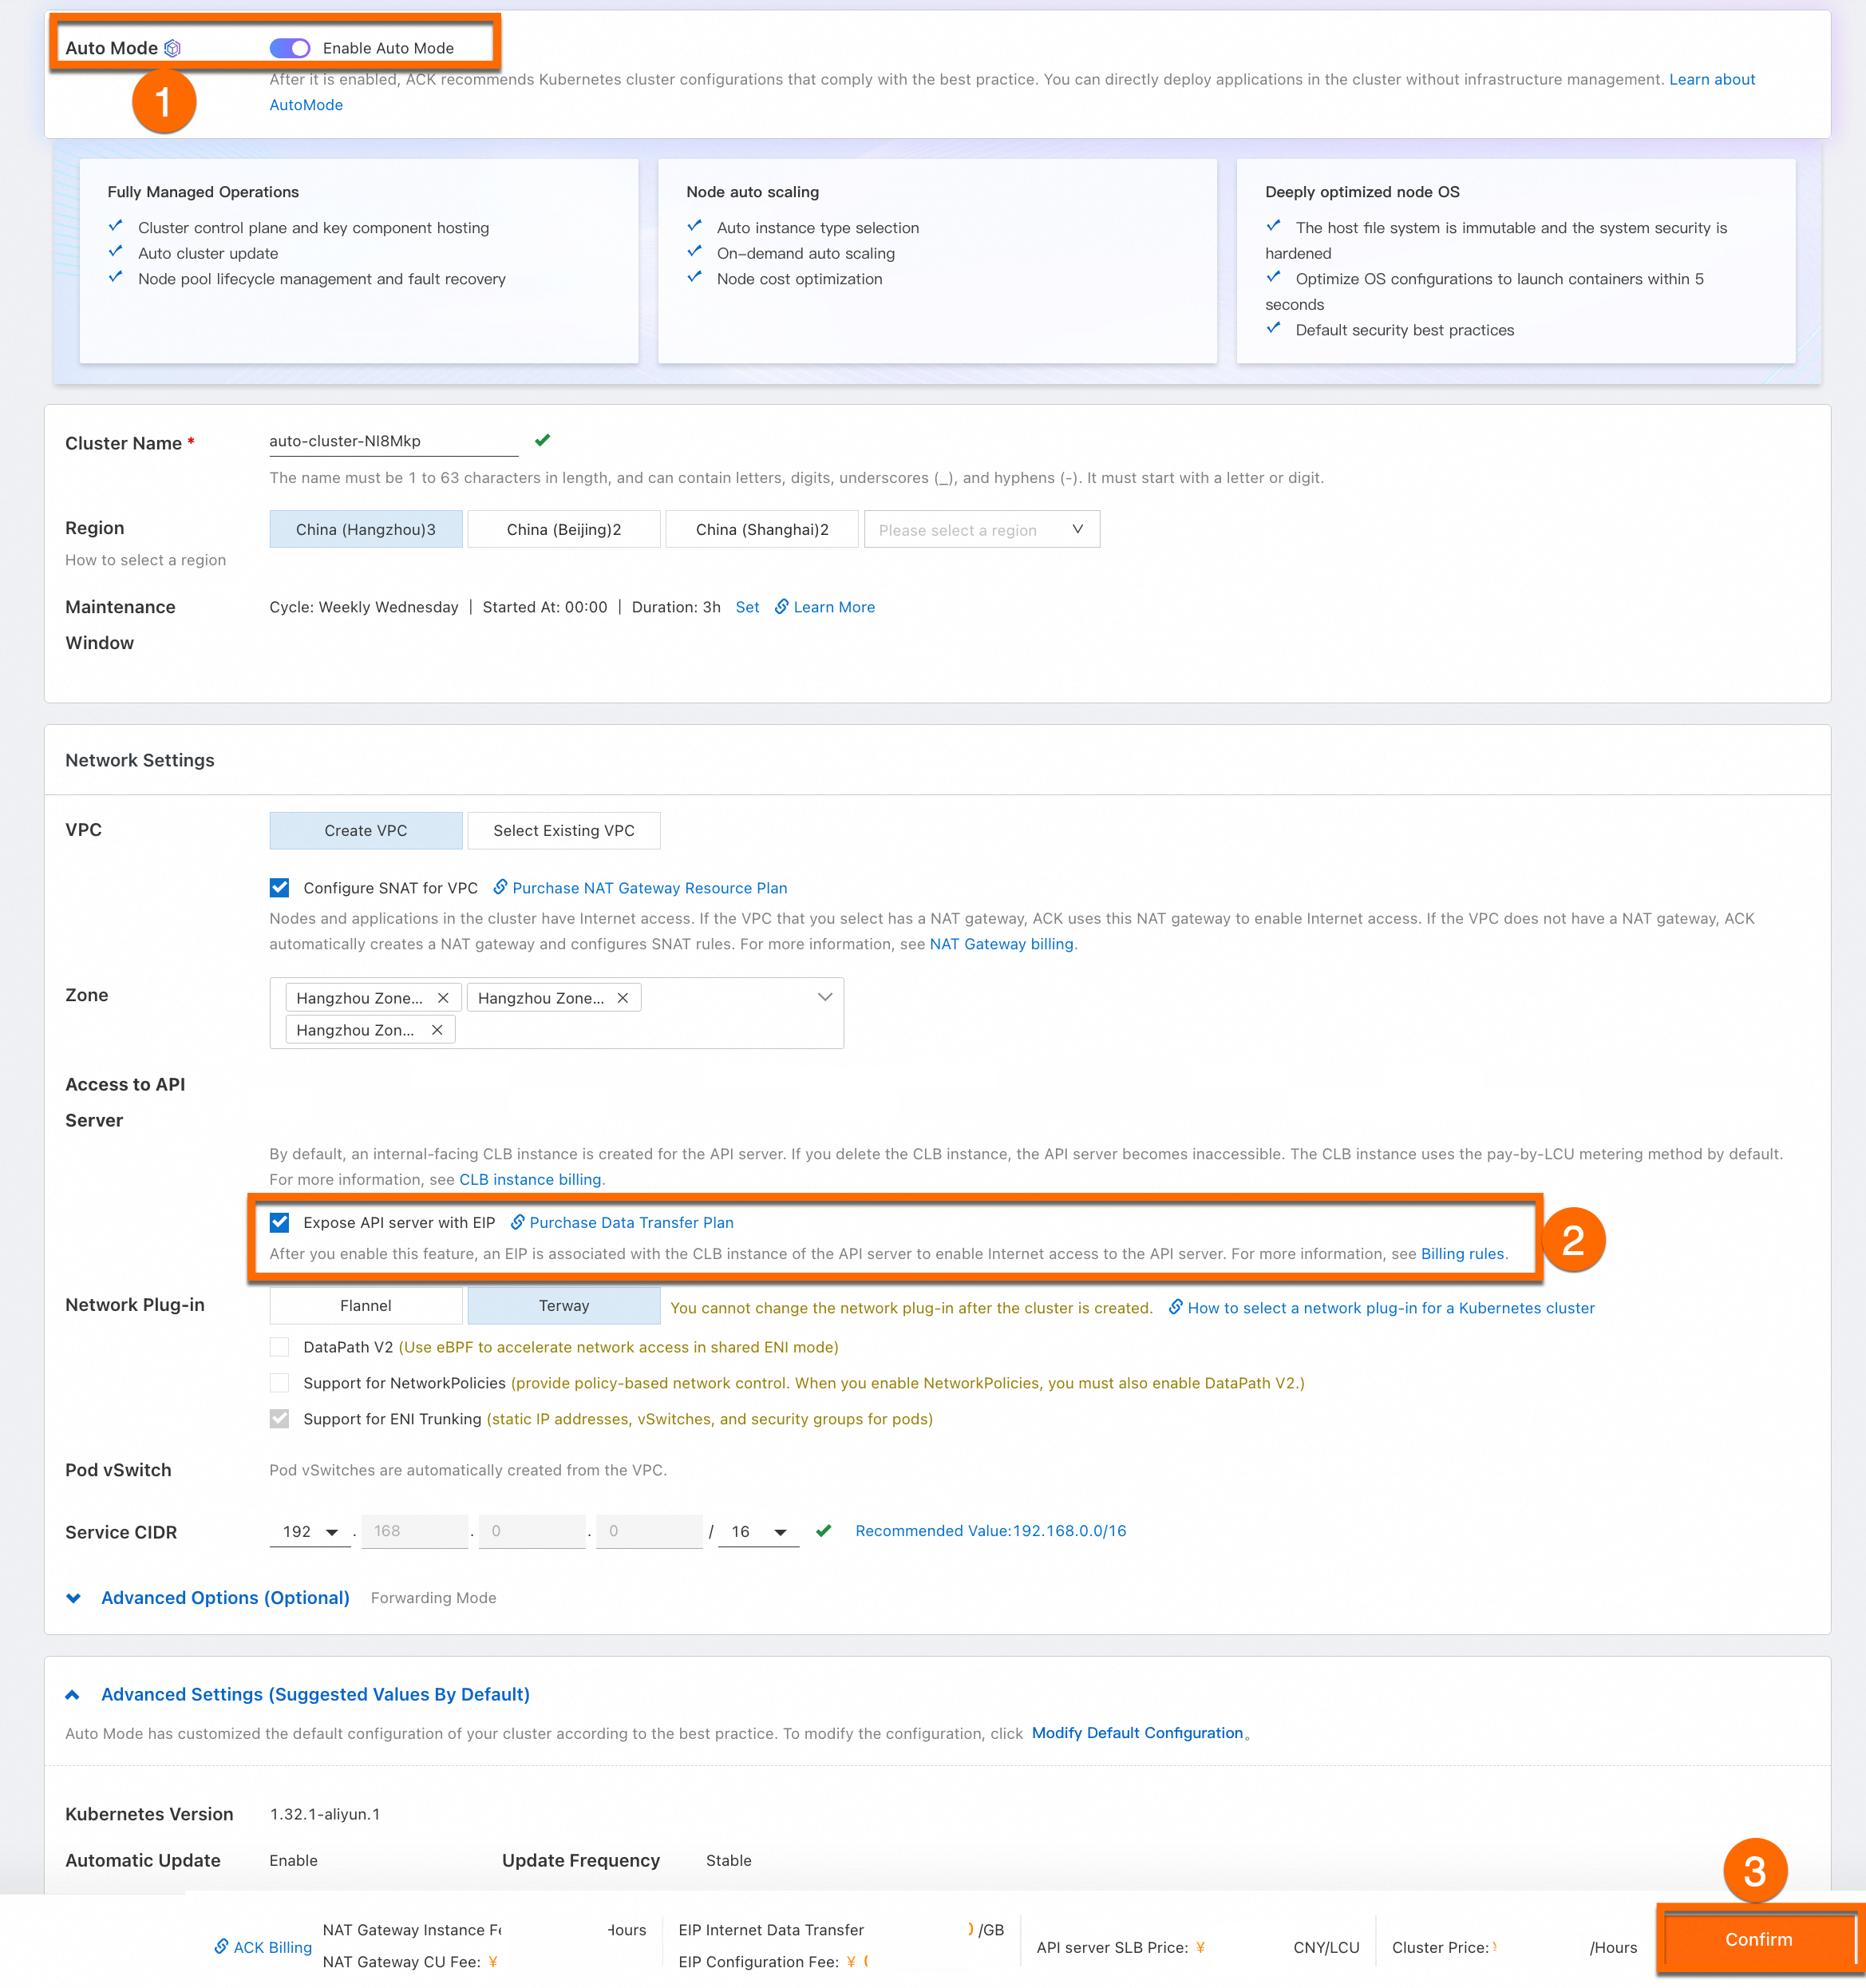Remove third Hangzhou Zone tag
Screen dimensions: 1866x1988
(437, 1029)
